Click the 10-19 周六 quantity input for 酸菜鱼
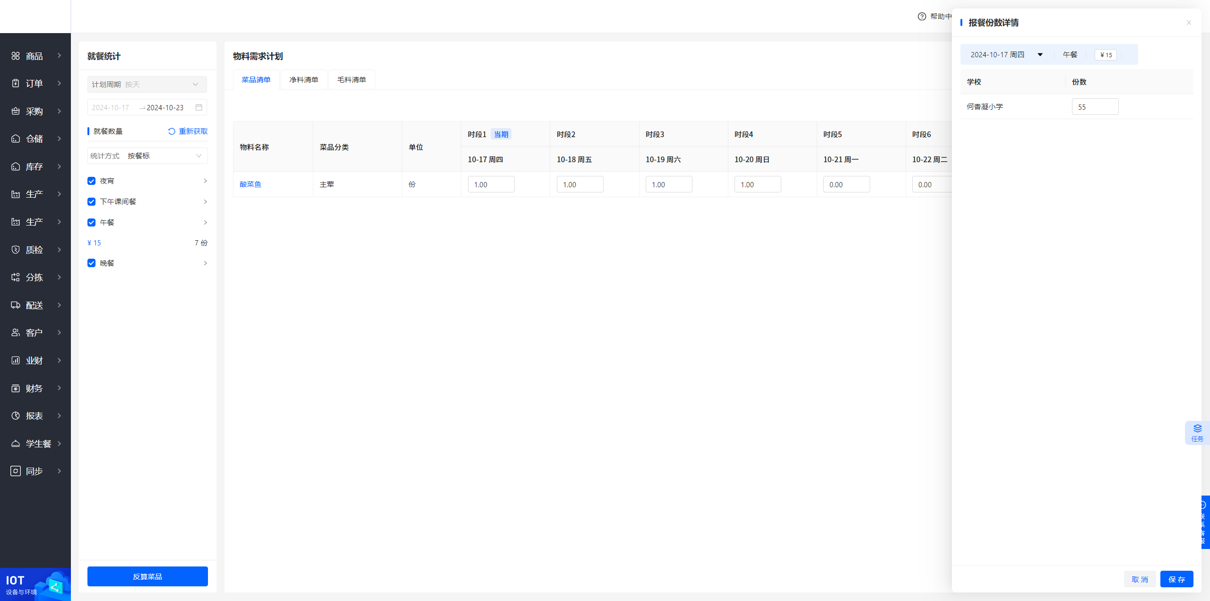This screenshot has height=601, width=1210. pos(669,184)
